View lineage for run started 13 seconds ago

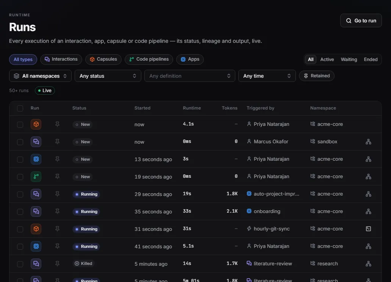[368, 159]
